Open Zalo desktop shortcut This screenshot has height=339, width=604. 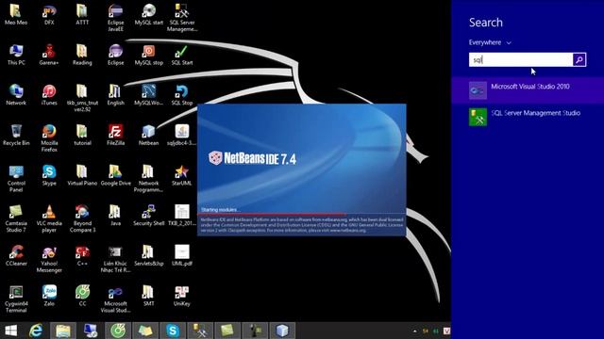[49, 295]
